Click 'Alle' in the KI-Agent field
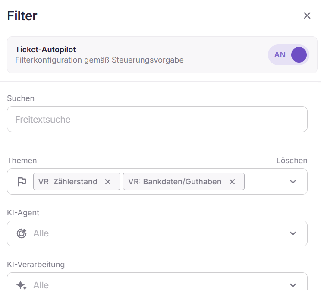 [x=41, y=233]
